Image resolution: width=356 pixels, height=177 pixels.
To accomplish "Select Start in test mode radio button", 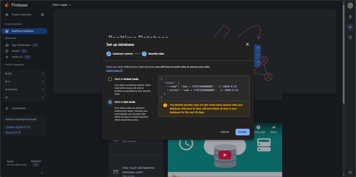I will [x=110, y=102].
